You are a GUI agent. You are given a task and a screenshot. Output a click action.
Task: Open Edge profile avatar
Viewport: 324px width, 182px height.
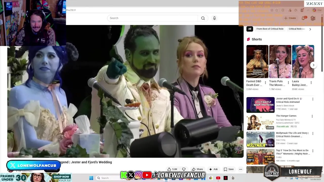pyautogui.click(x=302, y=10)
